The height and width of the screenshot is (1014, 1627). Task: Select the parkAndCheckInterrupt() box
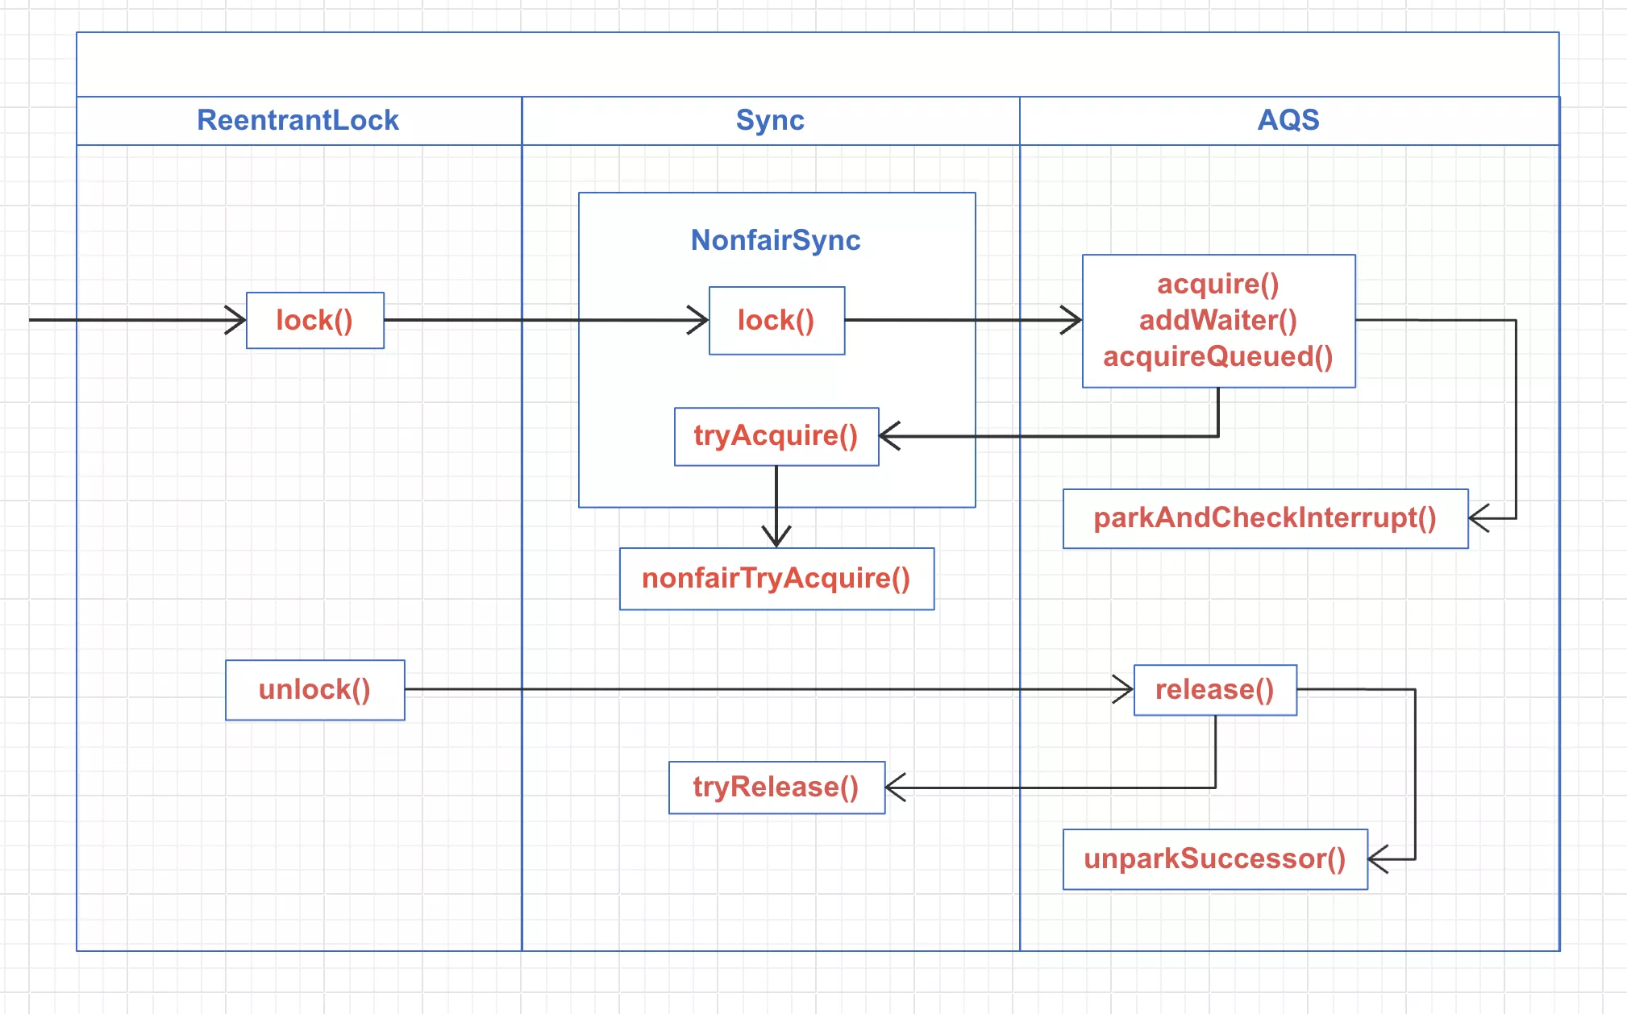pyautogui.click(x=1265, y=518)
